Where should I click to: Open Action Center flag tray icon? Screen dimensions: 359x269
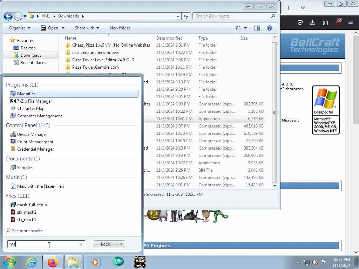pyautogui.click(x=323, y=262)
